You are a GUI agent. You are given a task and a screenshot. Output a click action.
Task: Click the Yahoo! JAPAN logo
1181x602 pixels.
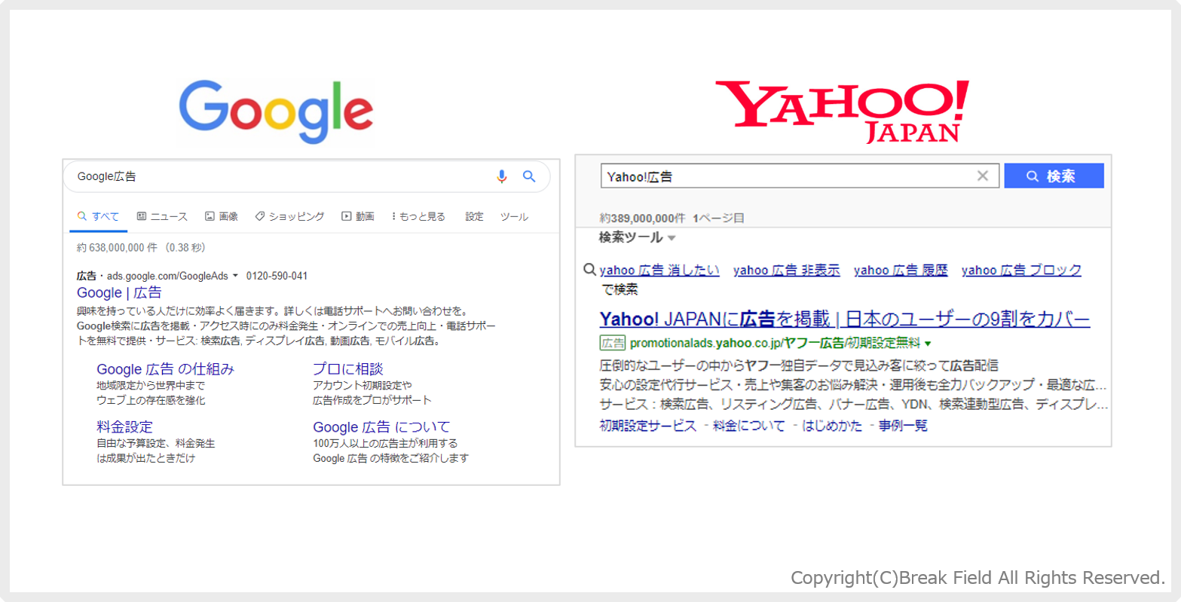point(842,112)
